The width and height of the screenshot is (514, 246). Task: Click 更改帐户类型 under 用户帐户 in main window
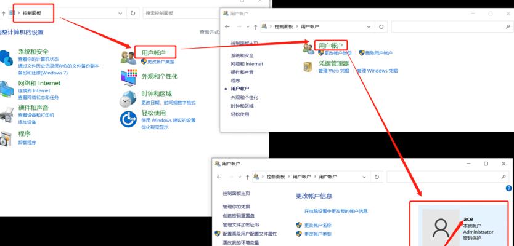pos(161,61)
